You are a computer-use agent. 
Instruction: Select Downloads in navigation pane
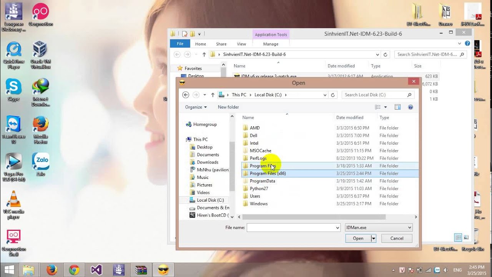coord(208,162)
